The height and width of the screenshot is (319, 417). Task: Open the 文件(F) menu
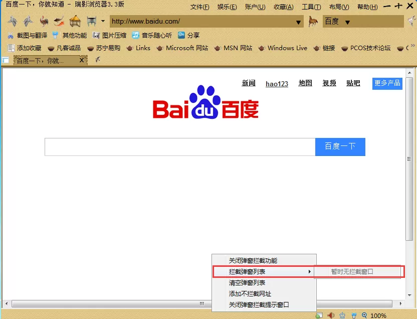[199, 7]
